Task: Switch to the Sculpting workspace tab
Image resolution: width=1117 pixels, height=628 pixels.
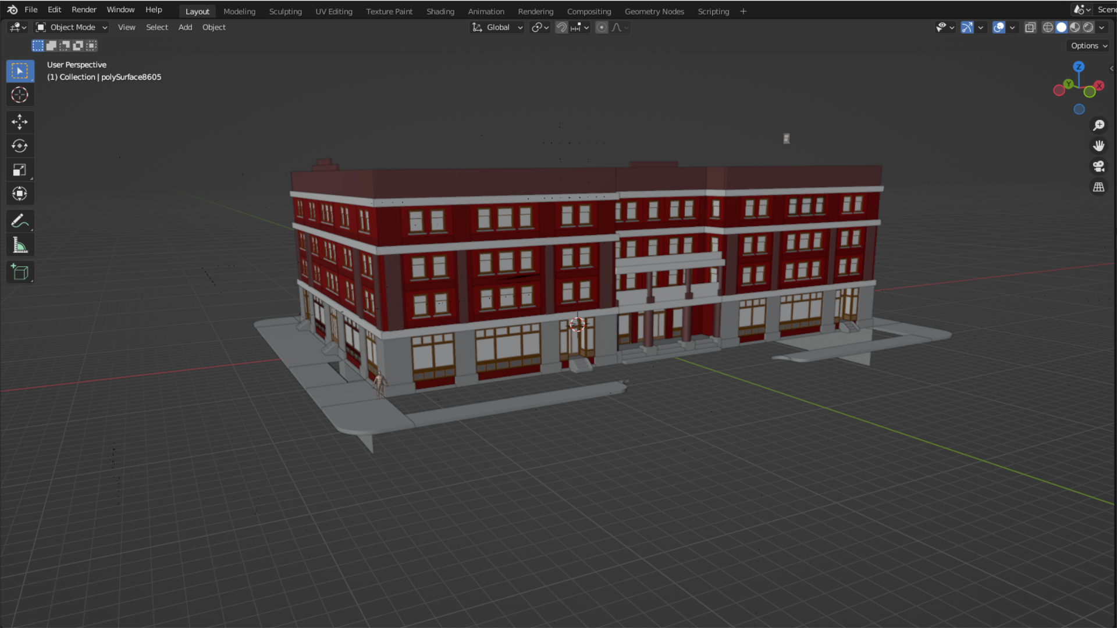Action: click(x=285, y=11)
